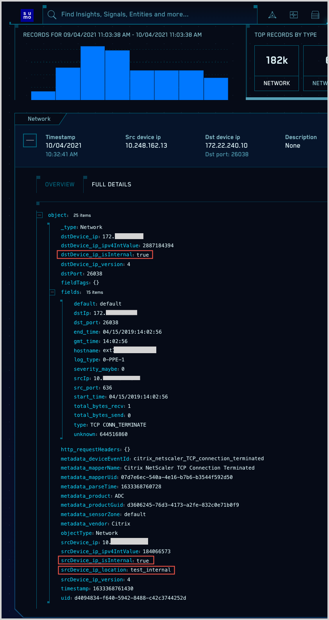Screen dimensions: 329x620
Task: Click the metadata_deviceEventId value
Action: 198,459
